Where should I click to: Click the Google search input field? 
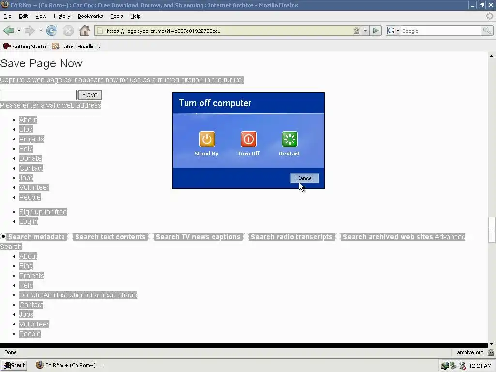click(441, 31)
